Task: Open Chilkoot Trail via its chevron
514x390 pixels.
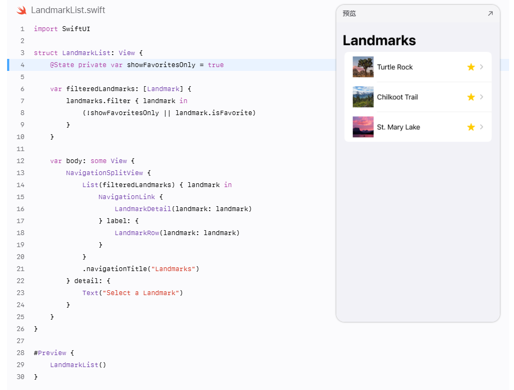Action: (x=481, y=97)
